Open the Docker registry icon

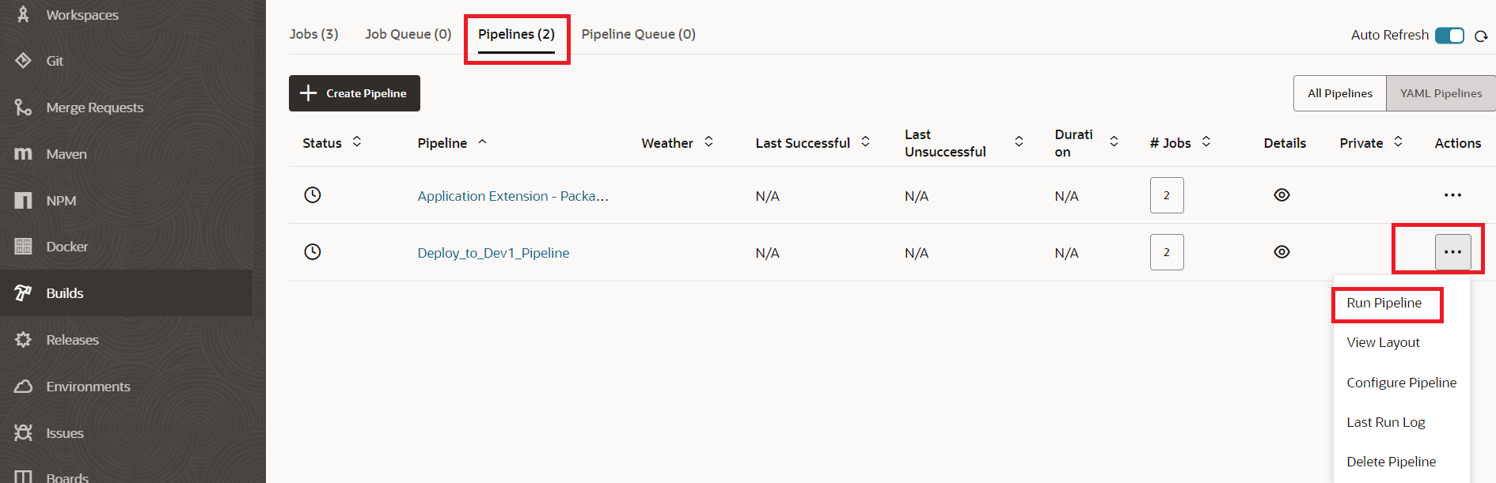click(x=23, y=247)
